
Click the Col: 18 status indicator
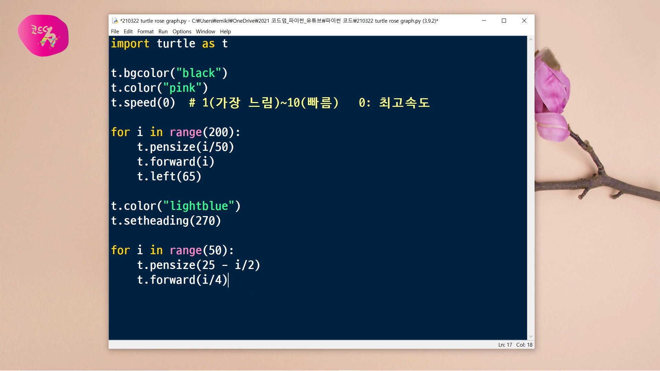[524, 345]
